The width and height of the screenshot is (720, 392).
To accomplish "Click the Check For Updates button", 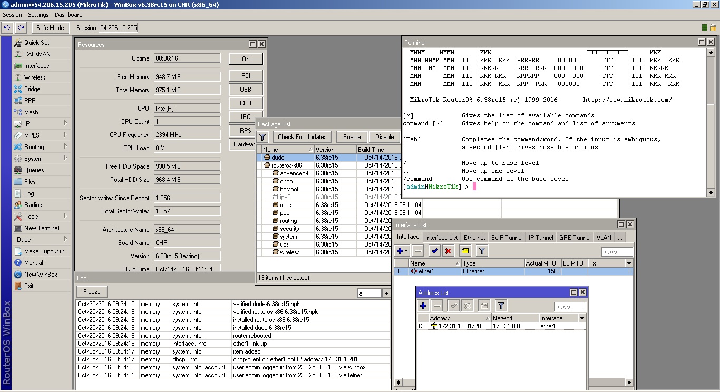I will pos(302,137).
